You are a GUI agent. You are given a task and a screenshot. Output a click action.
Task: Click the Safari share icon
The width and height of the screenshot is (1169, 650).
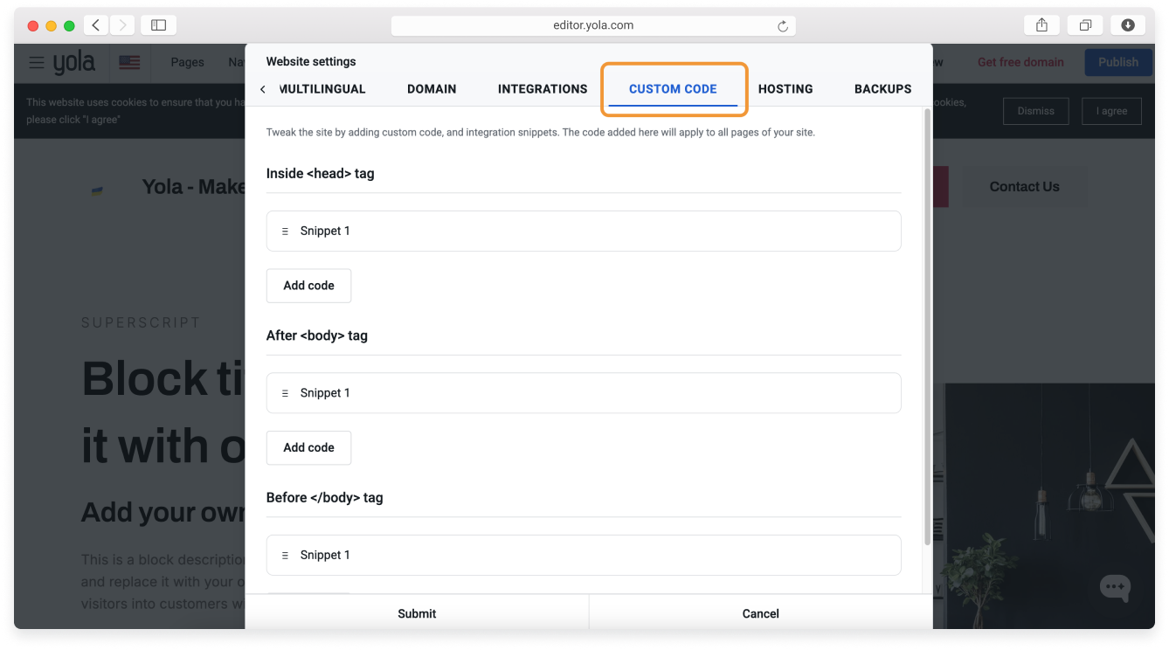pos(1041,25)
